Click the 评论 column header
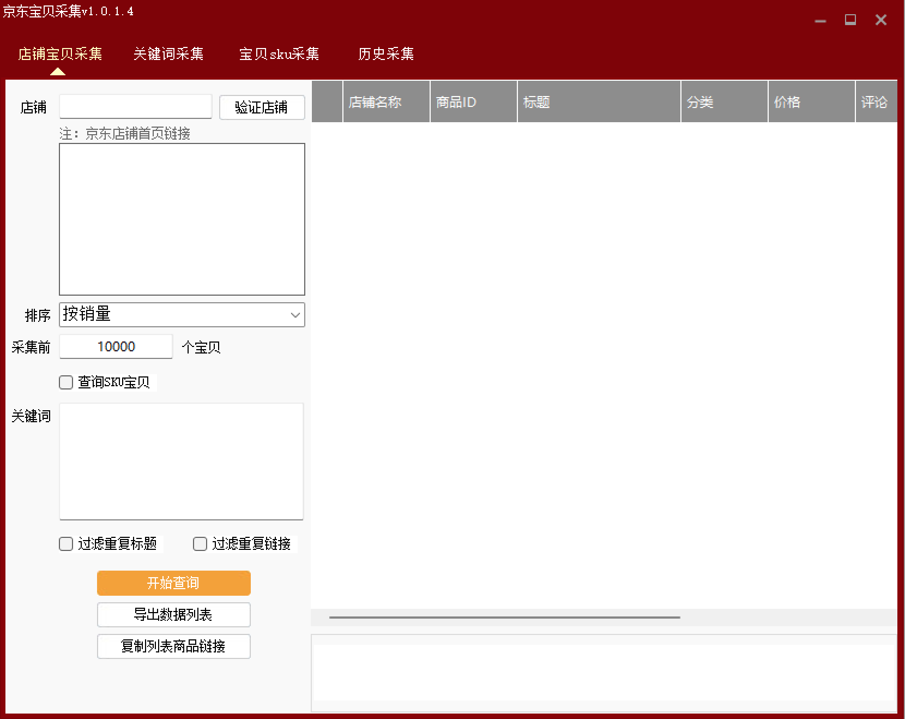Viewport: 905px width, 719px height. point(876,102)
